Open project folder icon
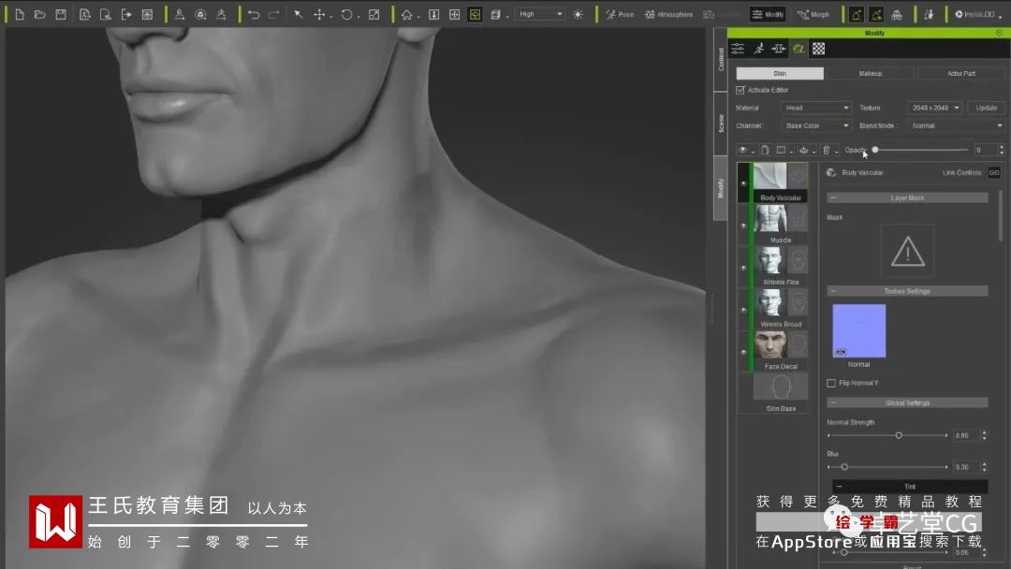The height and width of the screenshot is (569, 1011). coord(40,14)
